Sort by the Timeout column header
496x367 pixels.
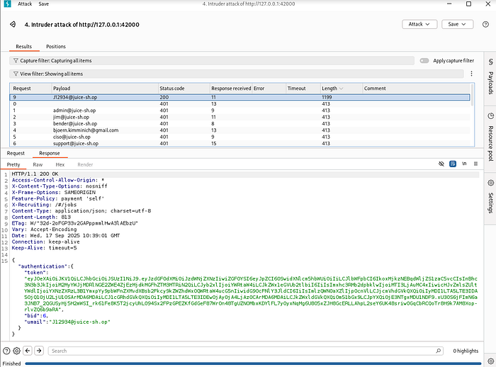click(x=303, y=89)
